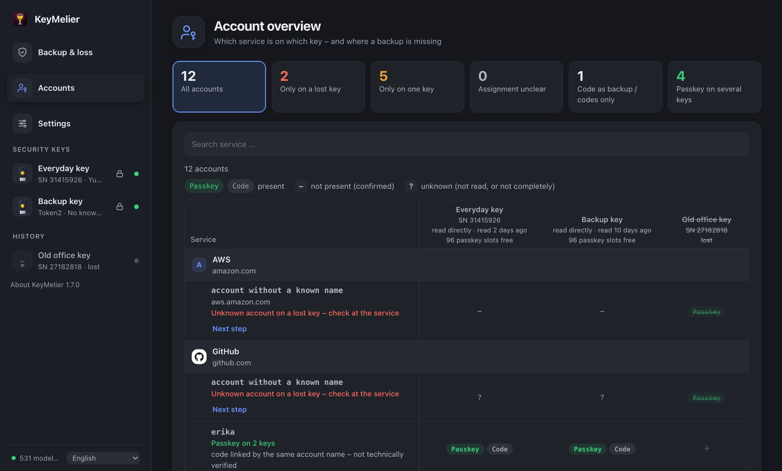Click the green dot next to 531 models
Viewport: 782px width, 471px height.
pyautogui.click(x=14, y=458)
